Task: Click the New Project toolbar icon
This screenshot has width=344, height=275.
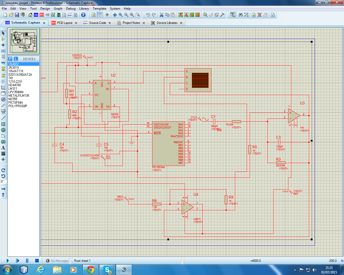Action: [x=5, y=15]
